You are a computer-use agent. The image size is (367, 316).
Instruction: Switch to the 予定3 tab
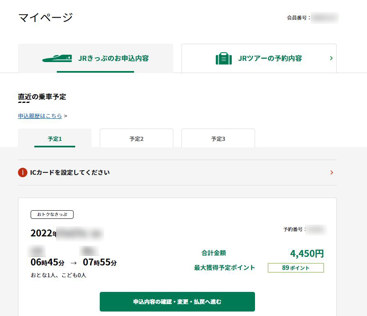(x=218, y=138)
